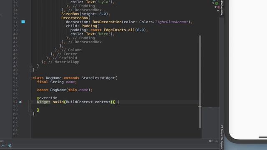Click fold end marker on line 48
Image resolution: width=267 pixels, height=150 pixels.
pos(31,66)
